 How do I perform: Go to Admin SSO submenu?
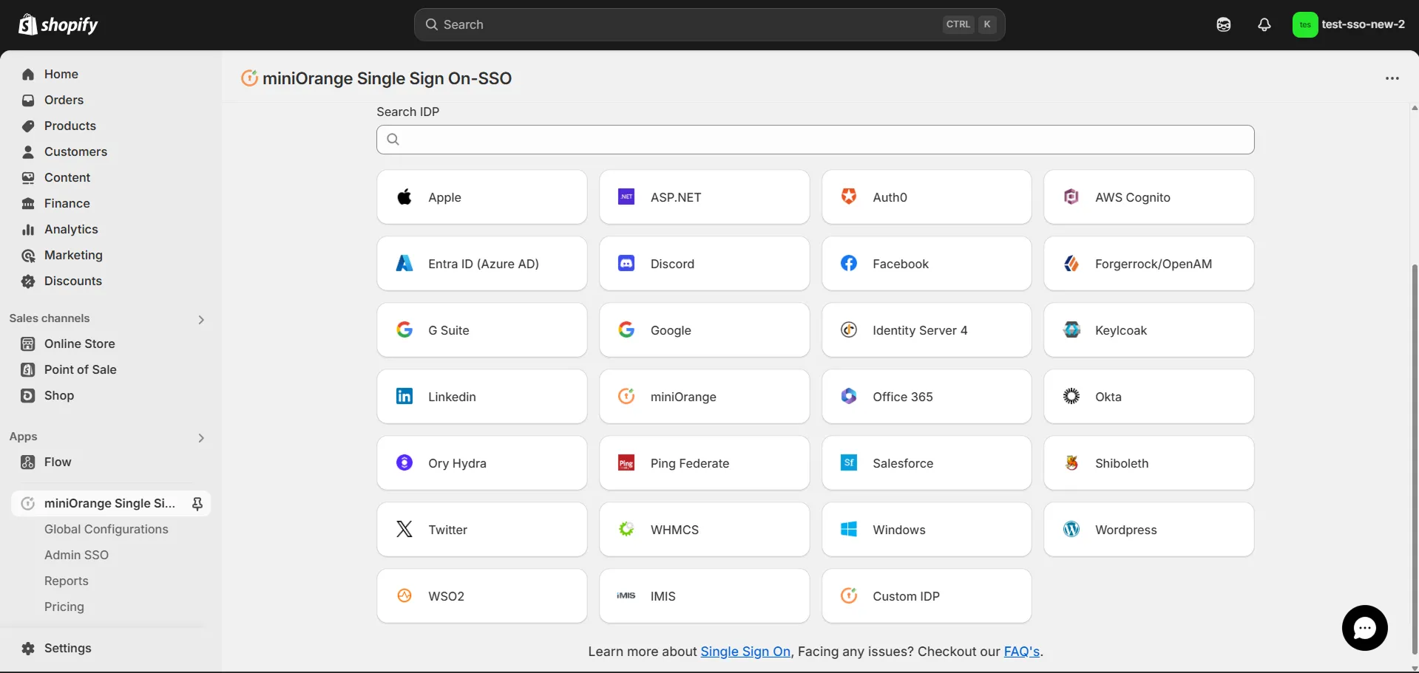[76, 555]
